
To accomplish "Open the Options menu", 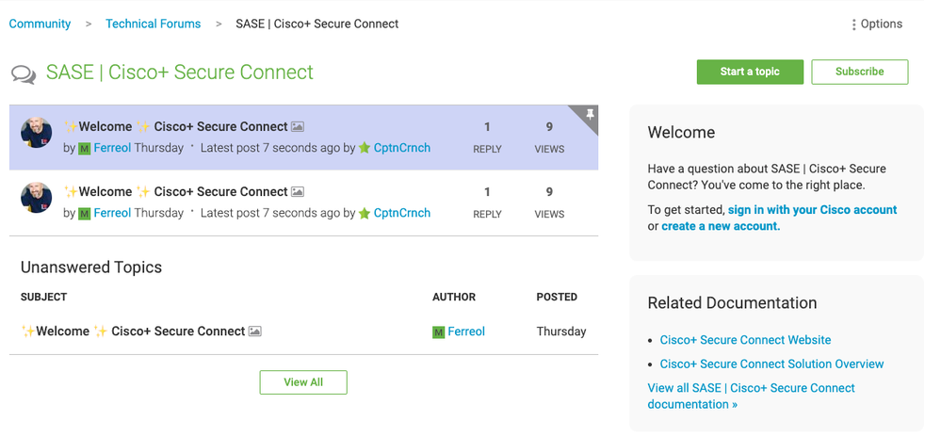I will (877, 24).
